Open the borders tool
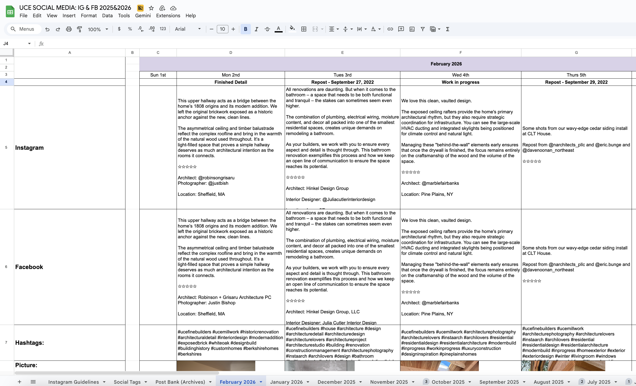Viewport: 636px width, 386px height. coord(304,29)
